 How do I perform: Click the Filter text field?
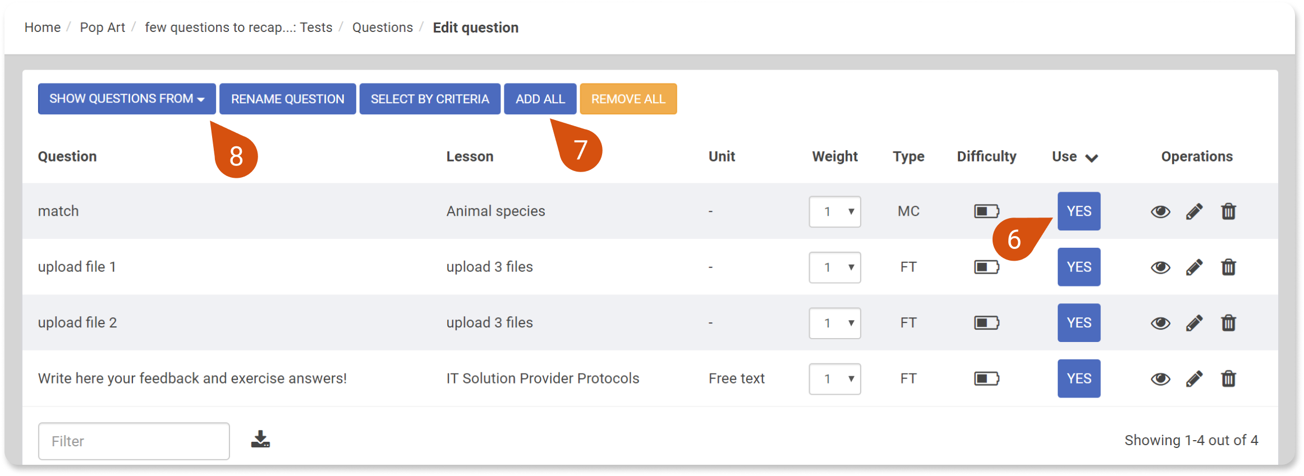tap(134, 441)
